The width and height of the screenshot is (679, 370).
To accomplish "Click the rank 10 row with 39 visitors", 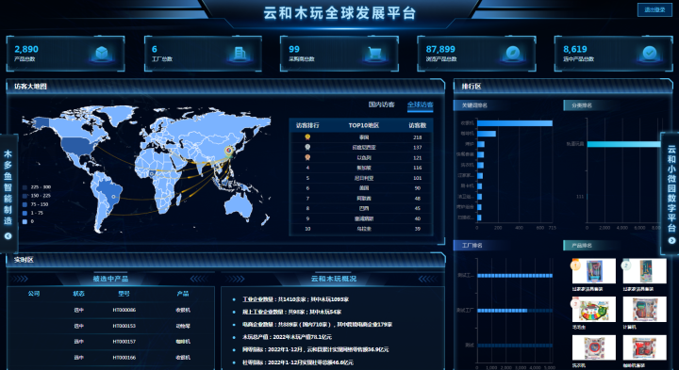I will click(361, 229).
